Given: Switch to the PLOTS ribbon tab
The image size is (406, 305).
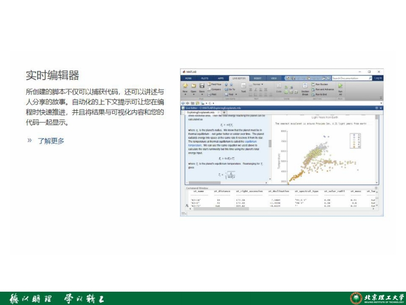Looking at the screenshot, I should pos(204,78).
